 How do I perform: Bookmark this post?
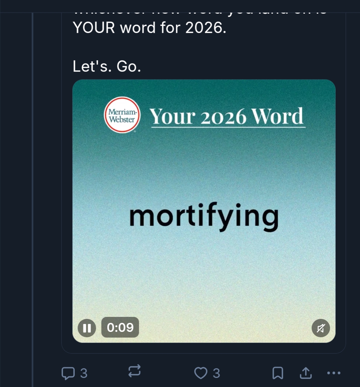click(x=278, y=373)
